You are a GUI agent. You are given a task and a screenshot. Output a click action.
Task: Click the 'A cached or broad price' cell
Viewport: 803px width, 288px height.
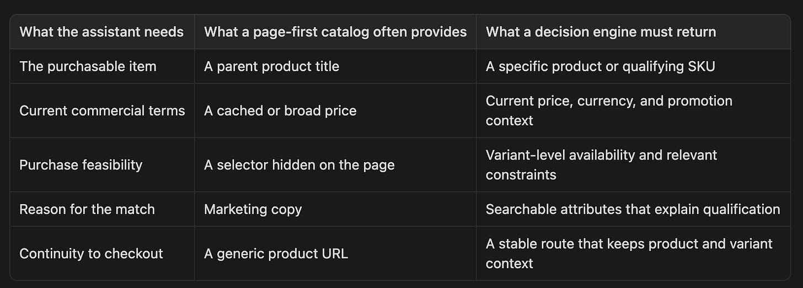coord(335,110)
